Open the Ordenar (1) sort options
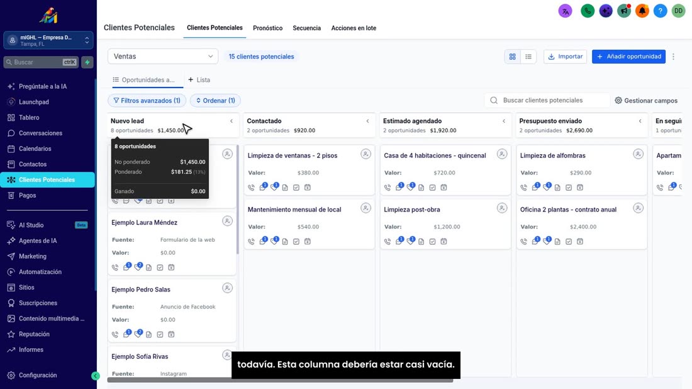This screenshot has width=692, height=389. pos(215,101)
